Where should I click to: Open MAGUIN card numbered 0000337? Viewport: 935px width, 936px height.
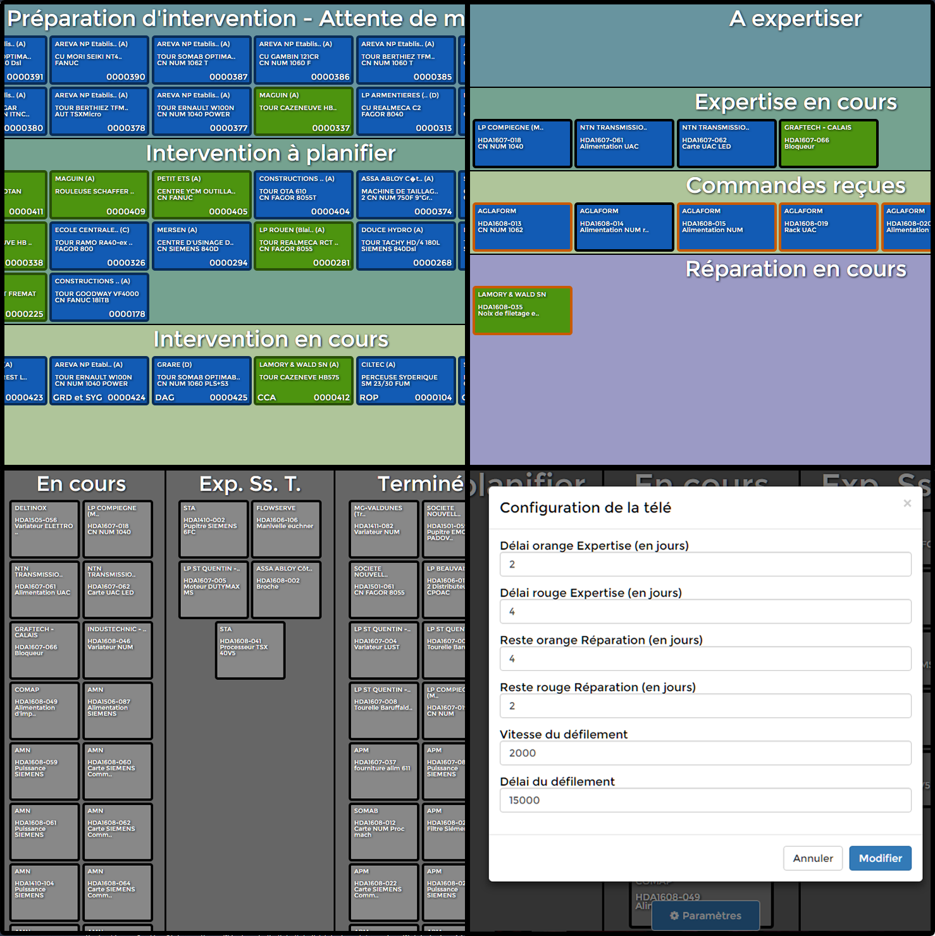(x=304, y=111)
